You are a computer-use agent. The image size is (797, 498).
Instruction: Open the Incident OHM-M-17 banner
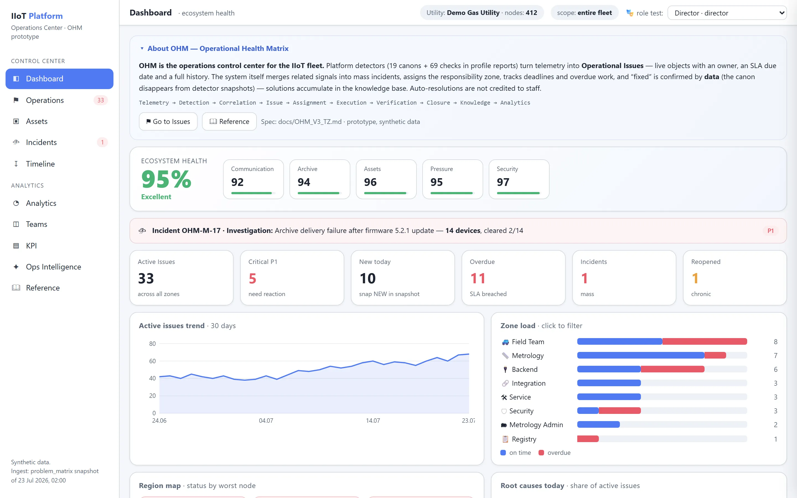(458, 230)
